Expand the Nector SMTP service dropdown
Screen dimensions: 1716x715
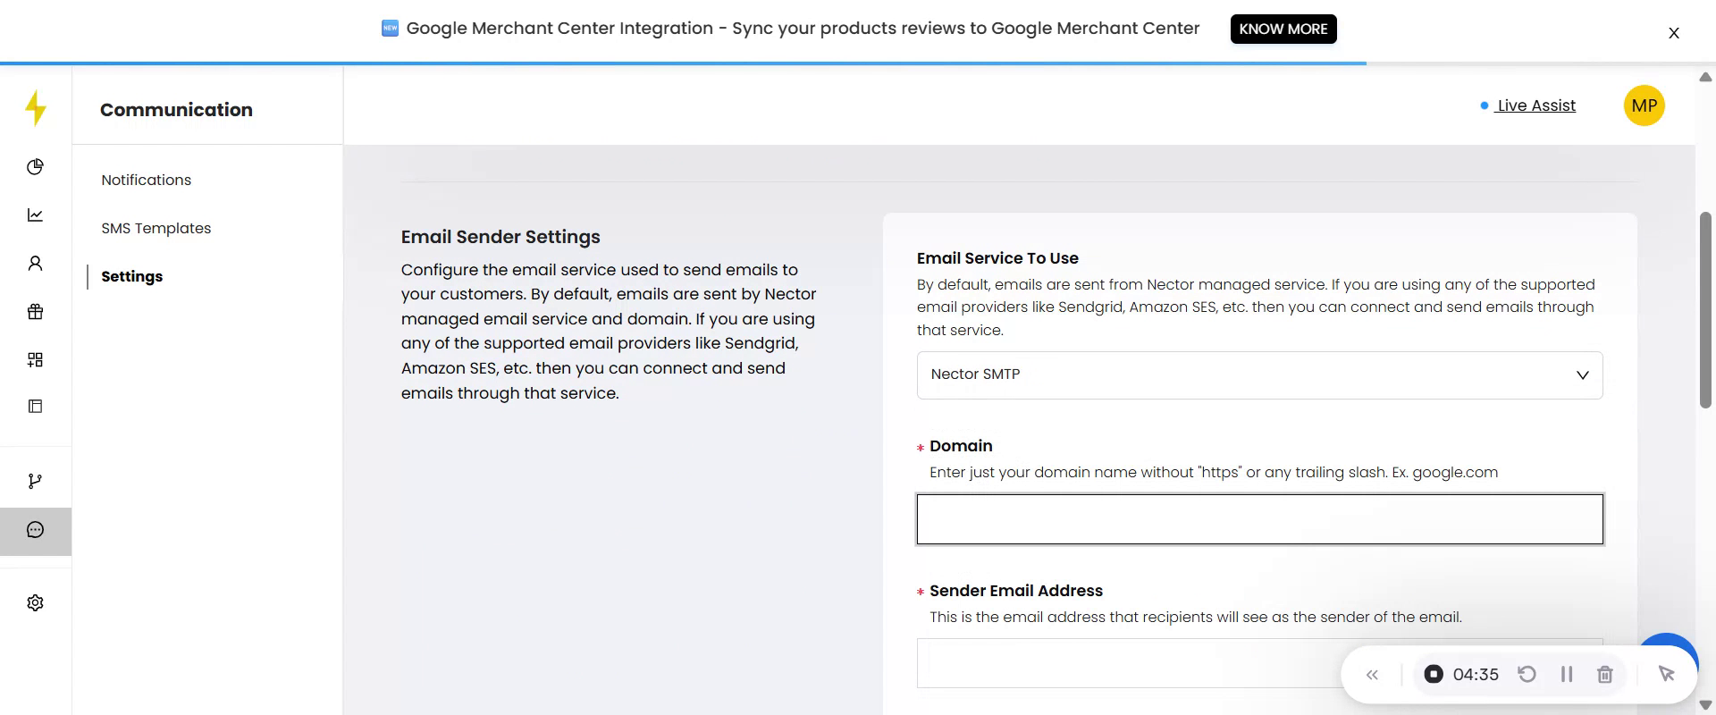(1258, 375)
